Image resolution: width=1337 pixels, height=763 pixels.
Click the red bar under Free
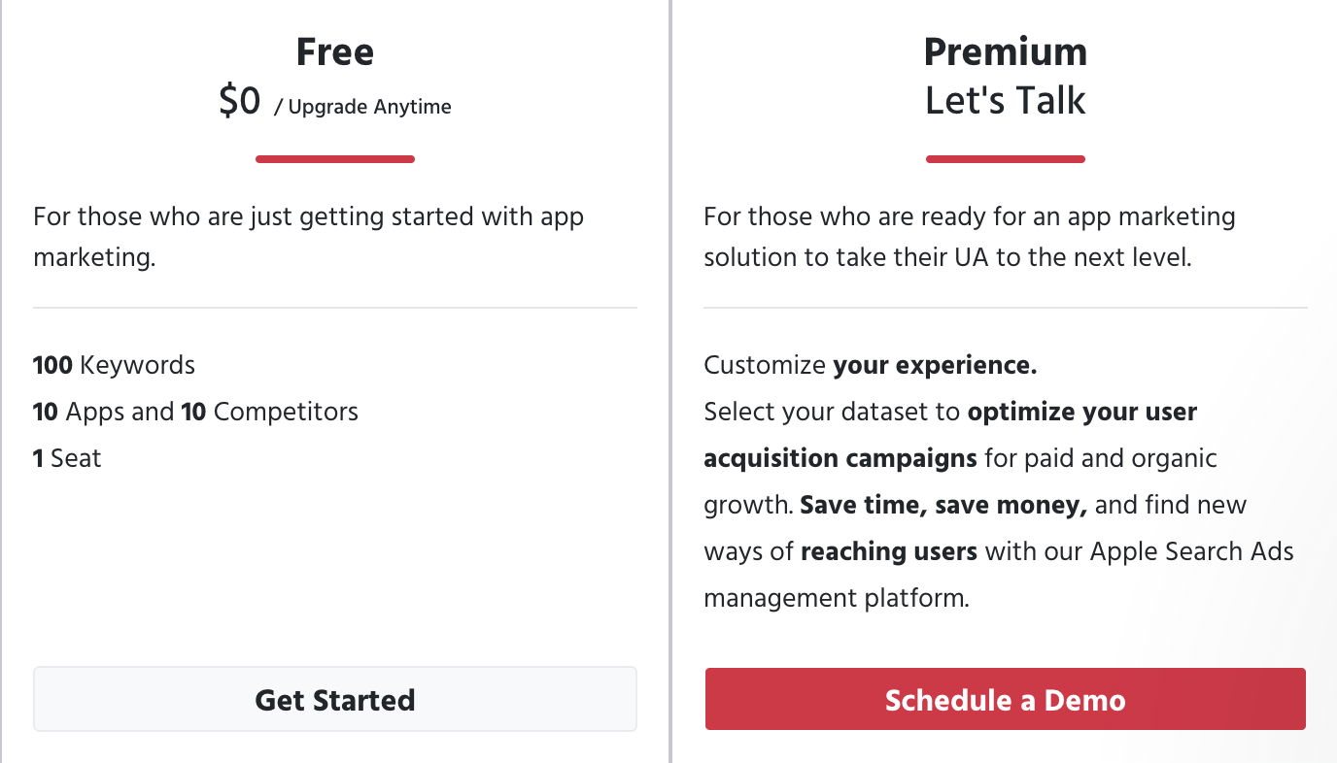[335, 159]
